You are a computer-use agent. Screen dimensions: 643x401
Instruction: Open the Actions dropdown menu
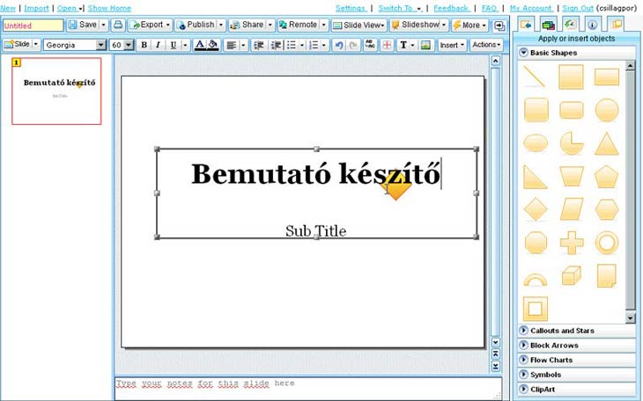pyautogui.click(x=487, y=45)
